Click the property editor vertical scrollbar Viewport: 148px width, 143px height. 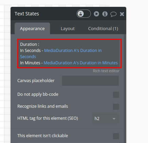coord(125,89)
